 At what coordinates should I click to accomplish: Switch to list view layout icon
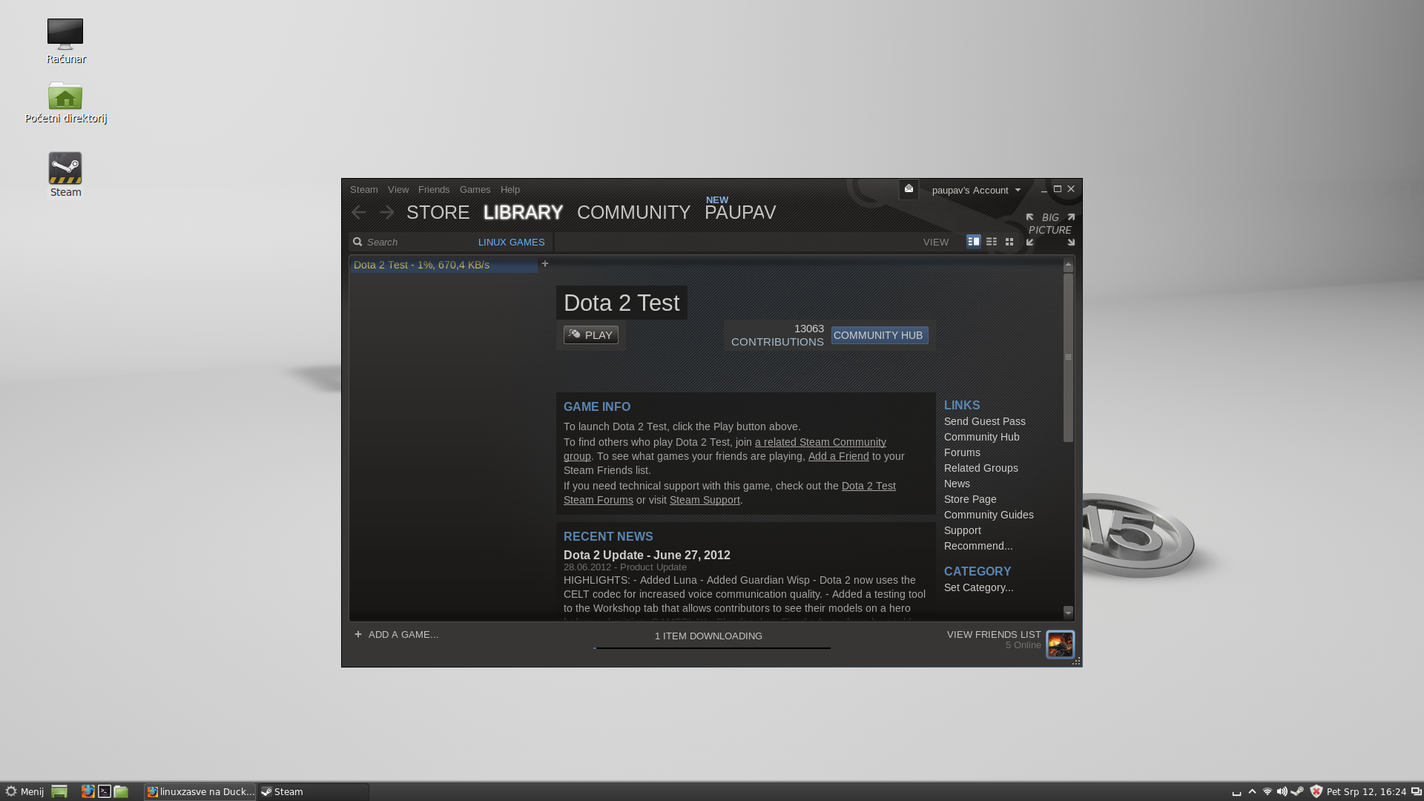pos(992,242)
